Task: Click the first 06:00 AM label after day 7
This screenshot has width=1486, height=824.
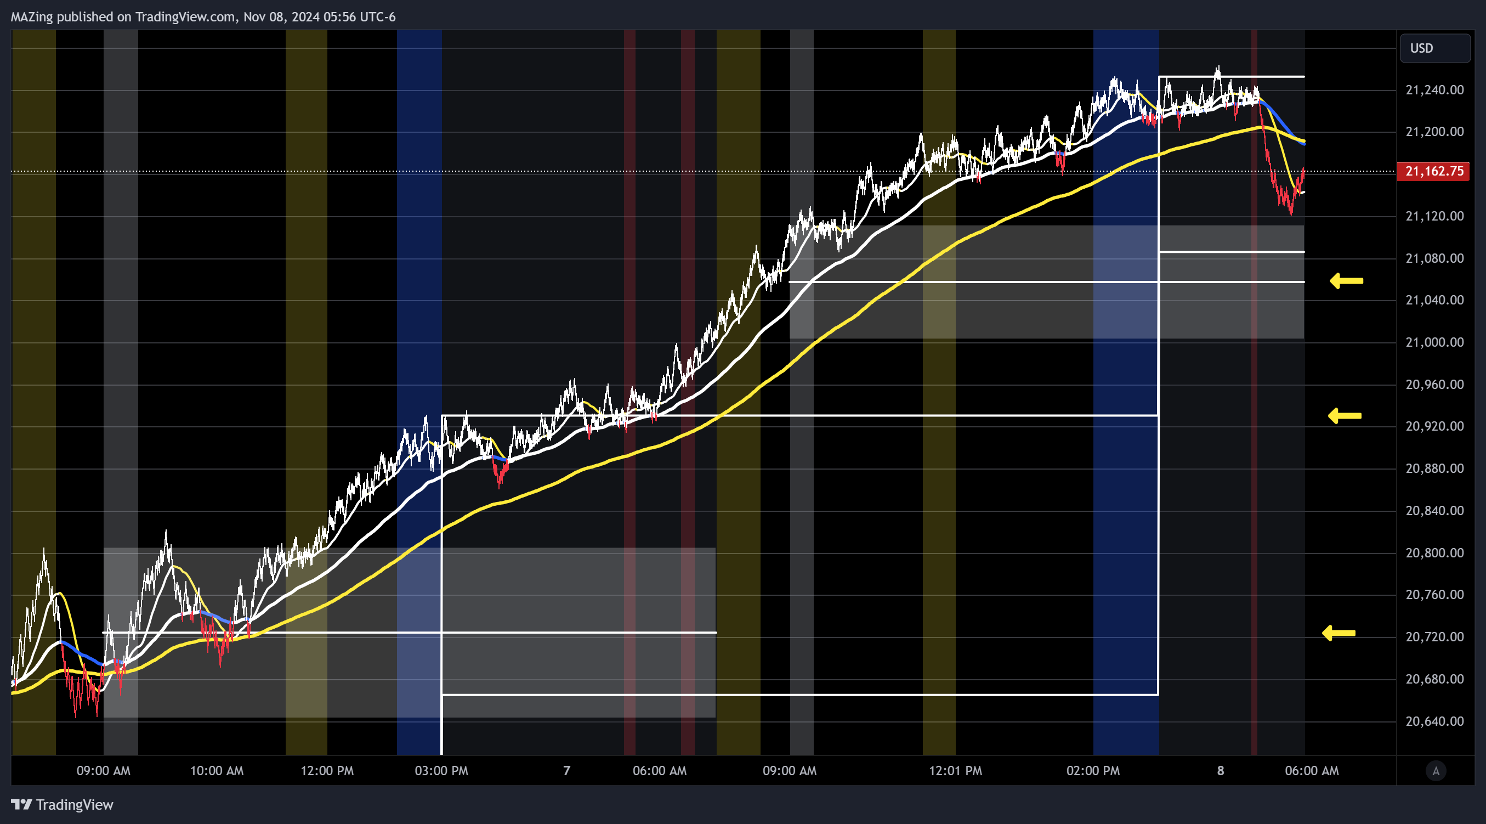Action: click(x=659, y=771)
